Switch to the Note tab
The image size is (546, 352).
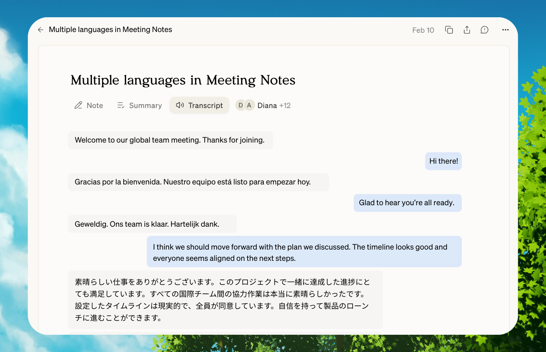[x=89, y=105]
